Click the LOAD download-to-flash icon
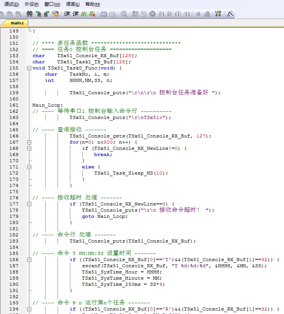Viewport: 284px width, 314px height. [x=218, y=14]
